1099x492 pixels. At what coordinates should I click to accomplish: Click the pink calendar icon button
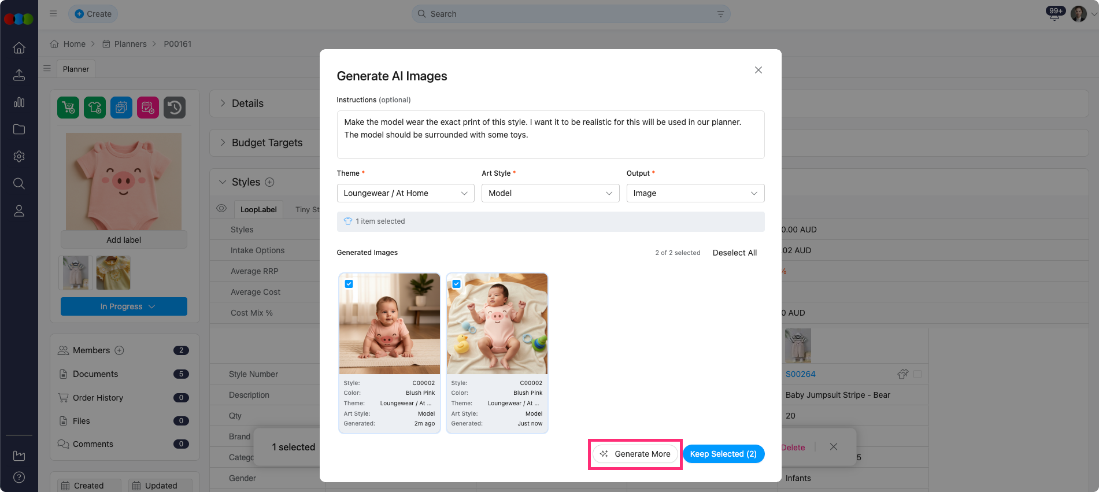tap(148, 108)
